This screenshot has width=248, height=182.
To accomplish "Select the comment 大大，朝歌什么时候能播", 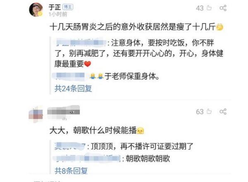I will click(x=97, y=130).
